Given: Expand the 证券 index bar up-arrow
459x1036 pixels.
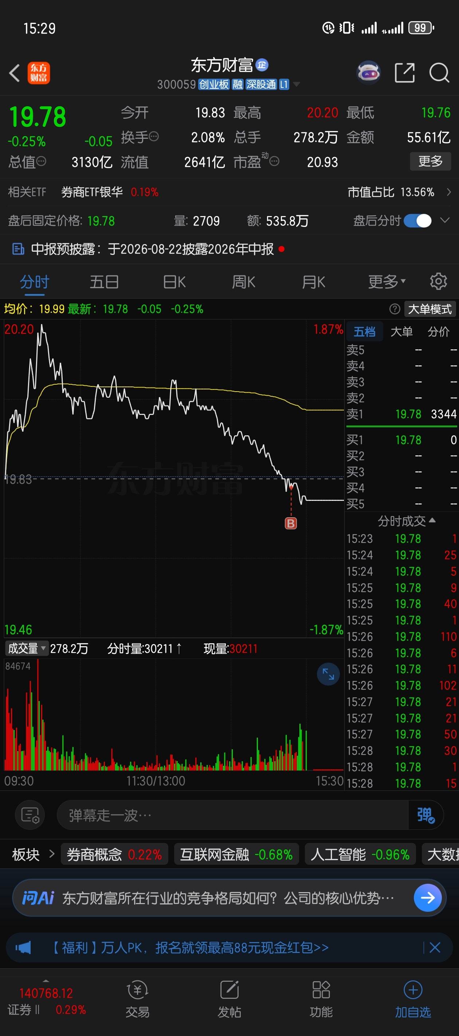Looking at the screenshot, I should (46, 981).
